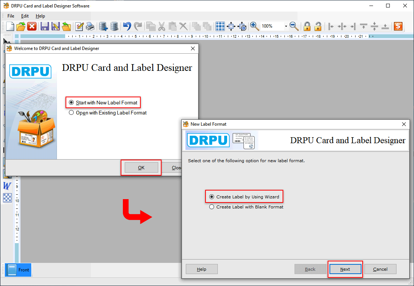
Task: Click the gray redo arrow icon
Action: [138, 26]
